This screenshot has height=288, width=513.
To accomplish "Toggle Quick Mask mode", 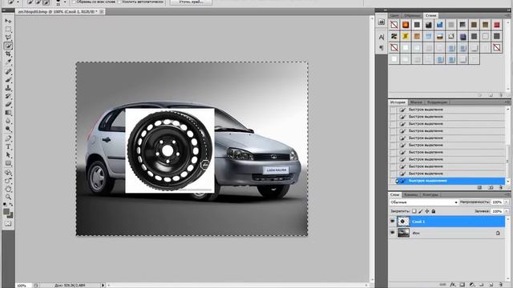I will pyautogui.click(x=8, y=224).
